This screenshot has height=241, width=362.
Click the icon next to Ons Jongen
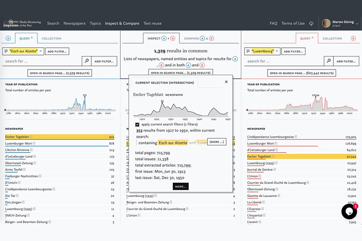(x=23, y=202)
